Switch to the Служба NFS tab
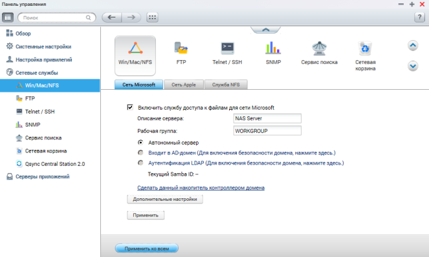429x257 pixels. [226, 85]
